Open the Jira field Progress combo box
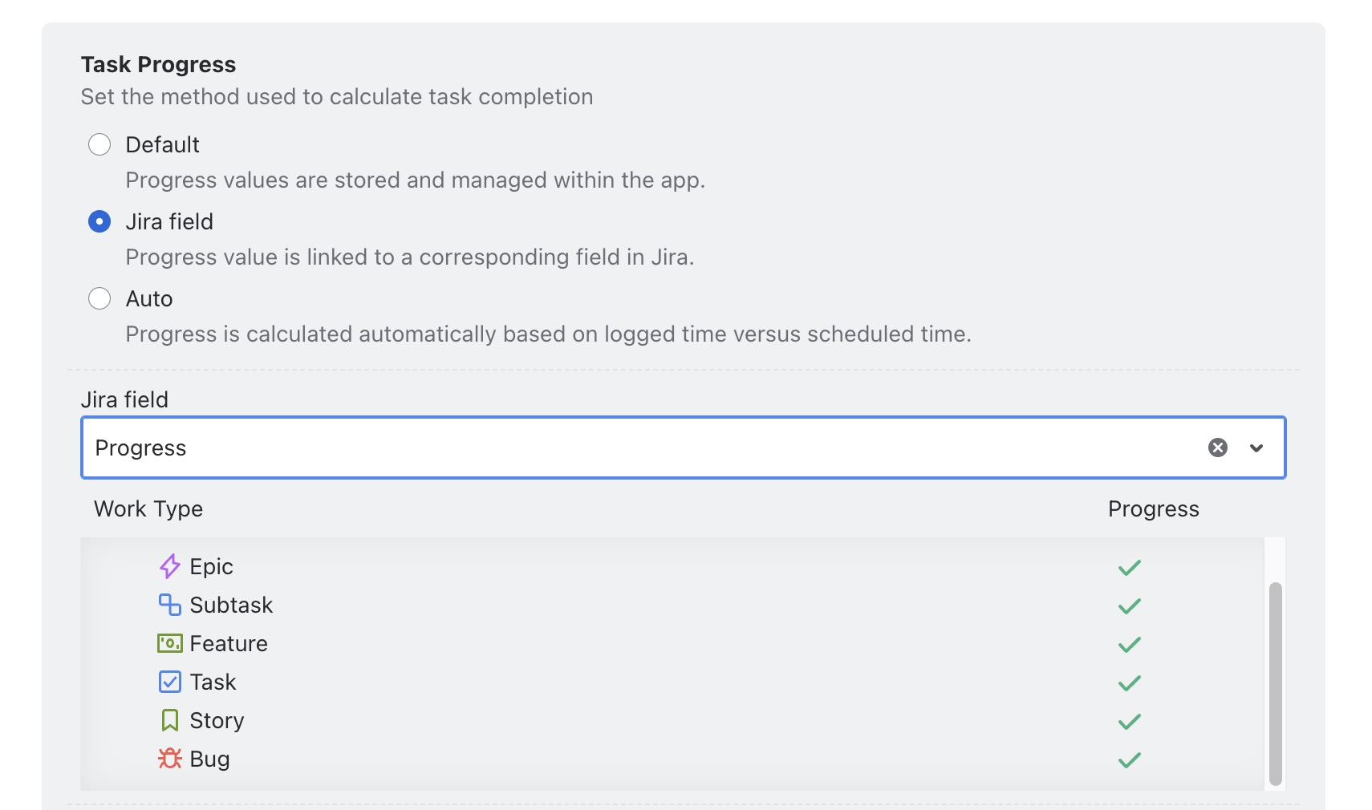 pyautogui.click(x=642, y=448)
